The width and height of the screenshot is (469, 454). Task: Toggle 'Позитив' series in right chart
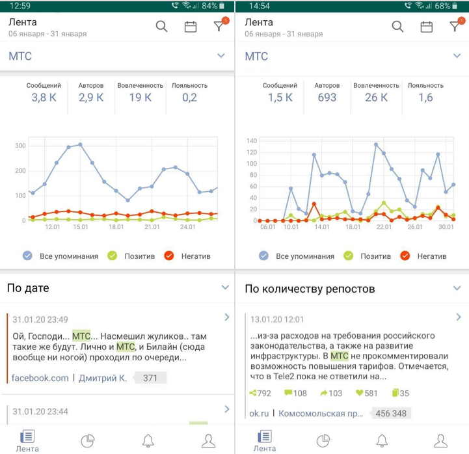[348, 256]
